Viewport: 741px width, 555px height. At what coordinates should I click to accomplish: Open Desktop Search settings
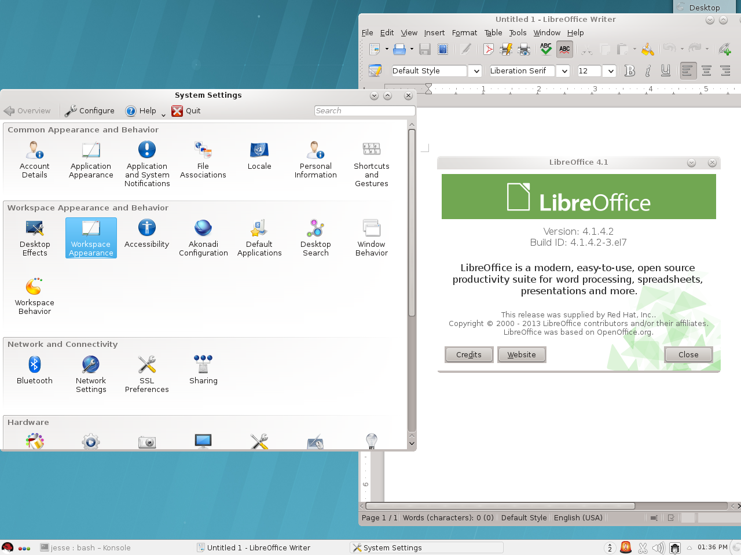[316, 238]
